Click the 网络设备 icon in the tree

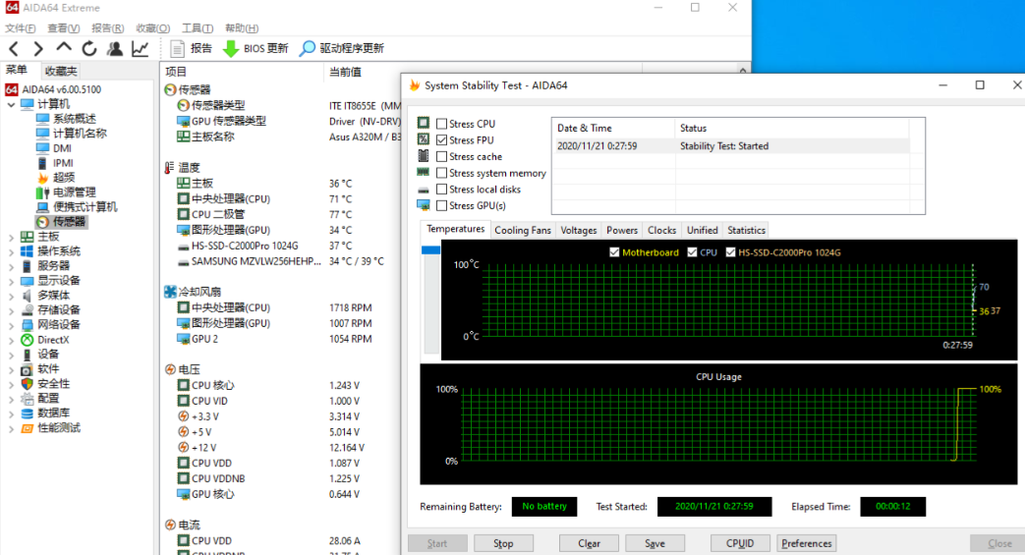(27, 325)
